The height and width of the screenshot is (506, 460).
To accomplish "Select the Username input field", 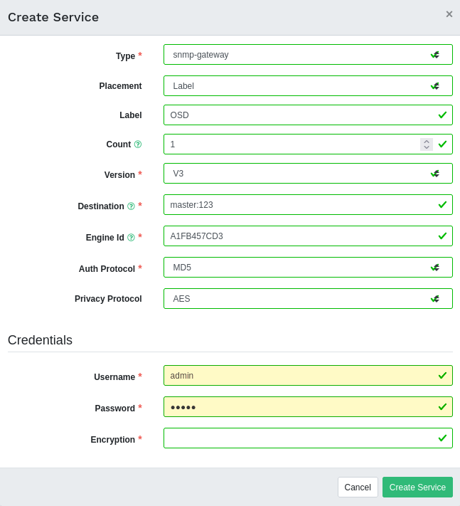I will 299,376.
